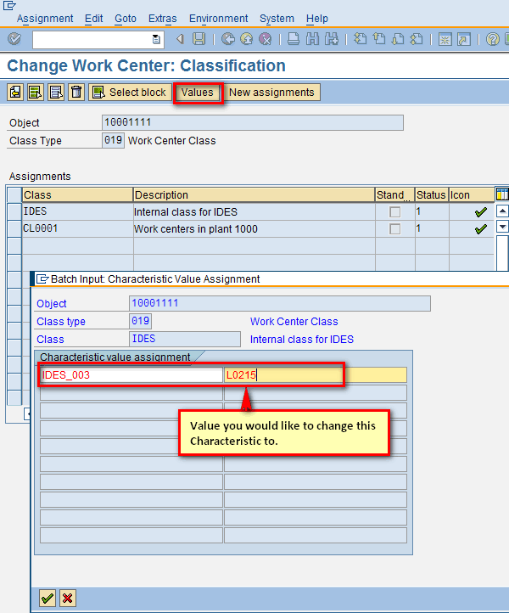Click the trash Delete icon
This screenshot has width=509, height=613.
click(76, 93)
